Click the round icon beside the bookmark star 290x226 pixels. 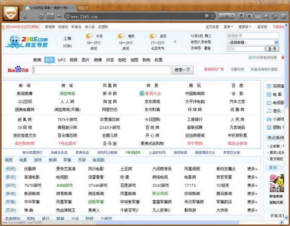click(207, 16)
